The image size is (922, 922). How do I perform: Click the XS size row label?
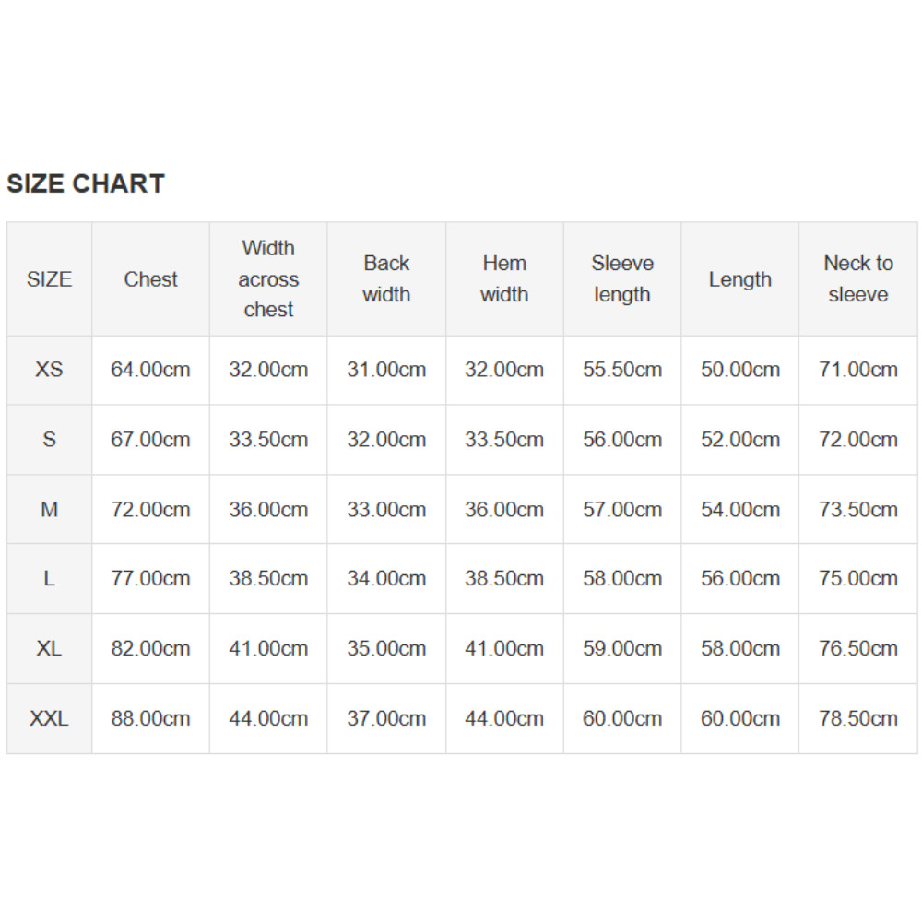pyautogui.click(x=50, y=370)
